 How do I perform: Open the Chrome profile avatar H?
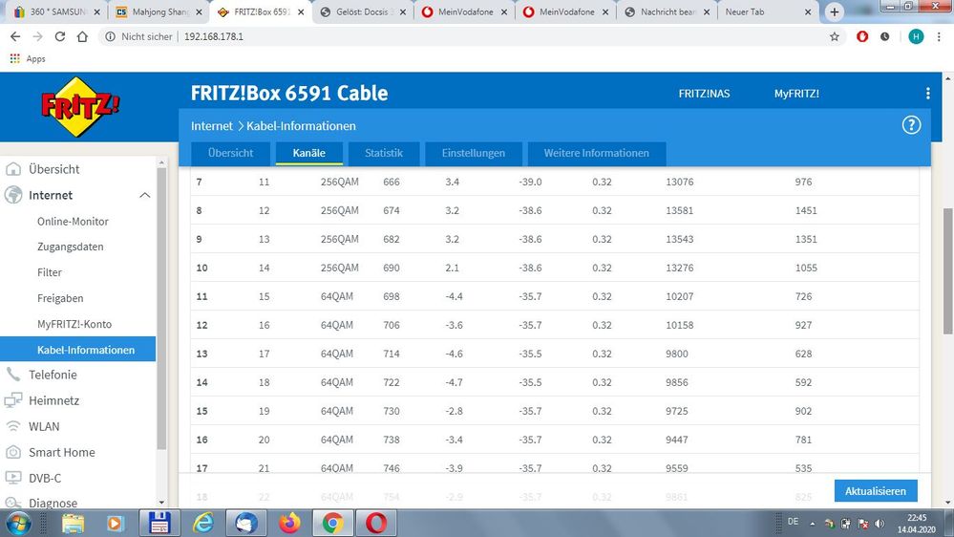(x=916, y=36)
